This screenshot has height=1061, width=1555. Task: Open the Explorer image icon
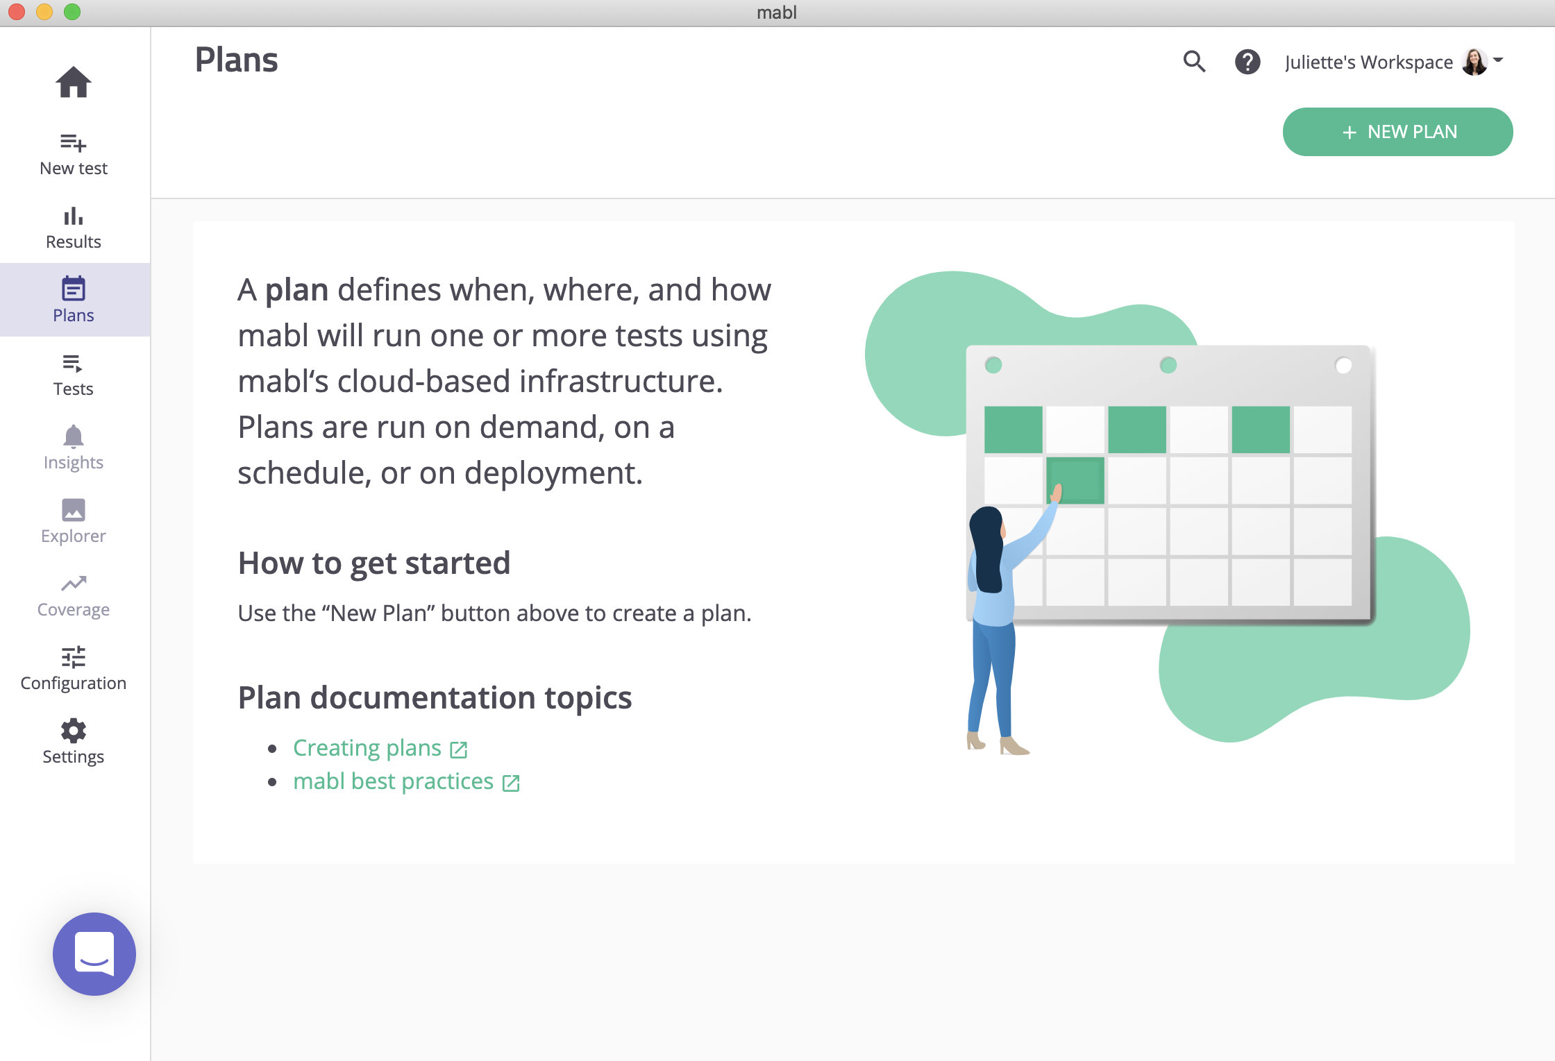[x=73, y=511]
